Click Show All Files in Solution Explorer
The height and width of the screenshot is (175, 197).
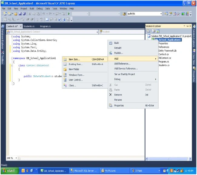tap(154, 31)
